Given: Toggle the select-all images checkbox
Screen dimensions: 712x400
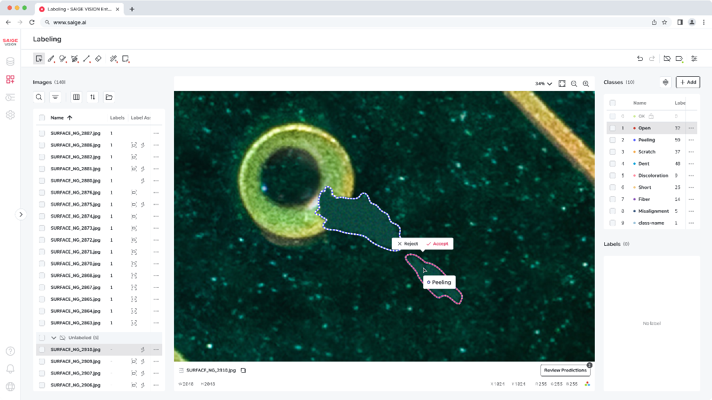Looking at the screenshot, I should (42, 118).
